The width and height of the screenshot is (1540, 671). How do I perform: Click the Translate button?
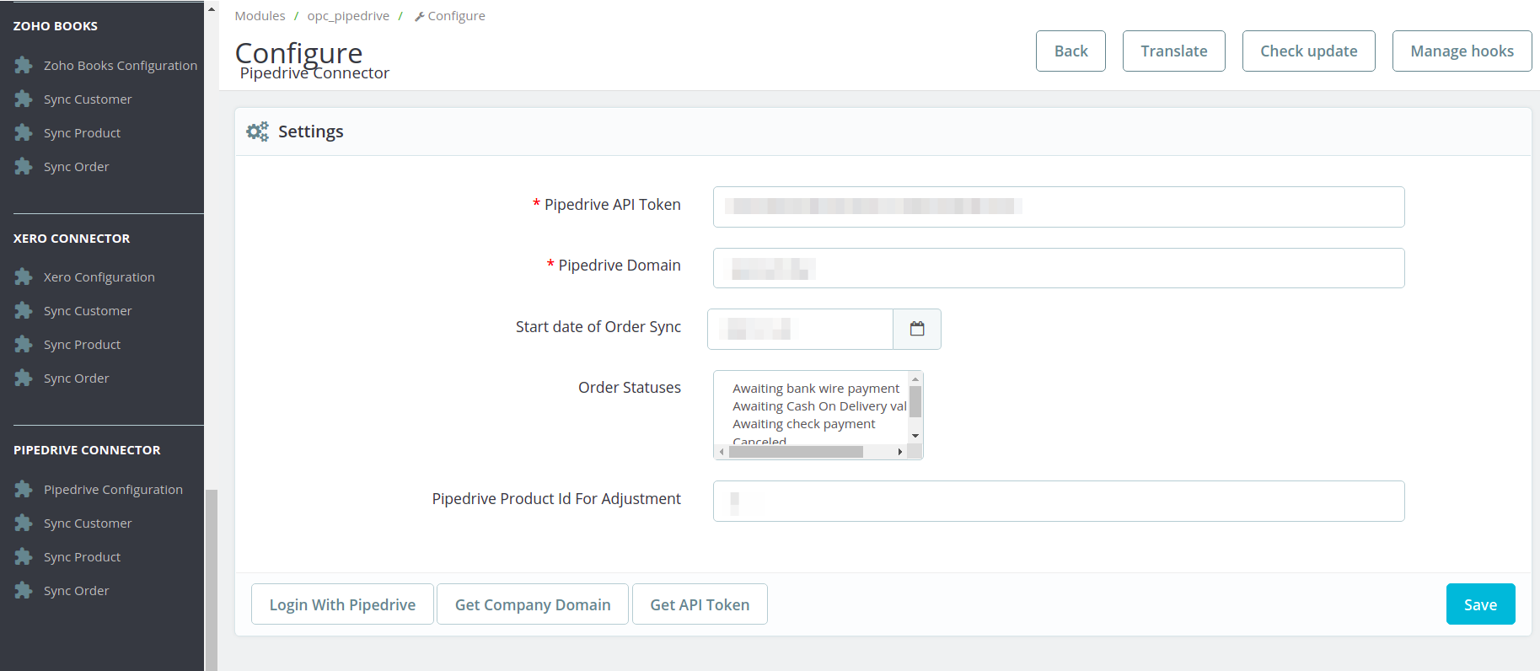[x=1174, y=51]
